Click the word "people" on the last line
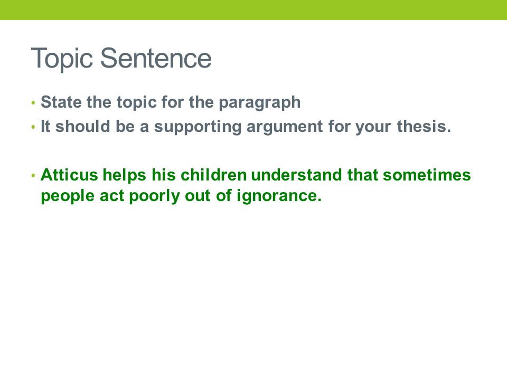The width and height of the screenshot is (507, 380). [x=68, y=196]
